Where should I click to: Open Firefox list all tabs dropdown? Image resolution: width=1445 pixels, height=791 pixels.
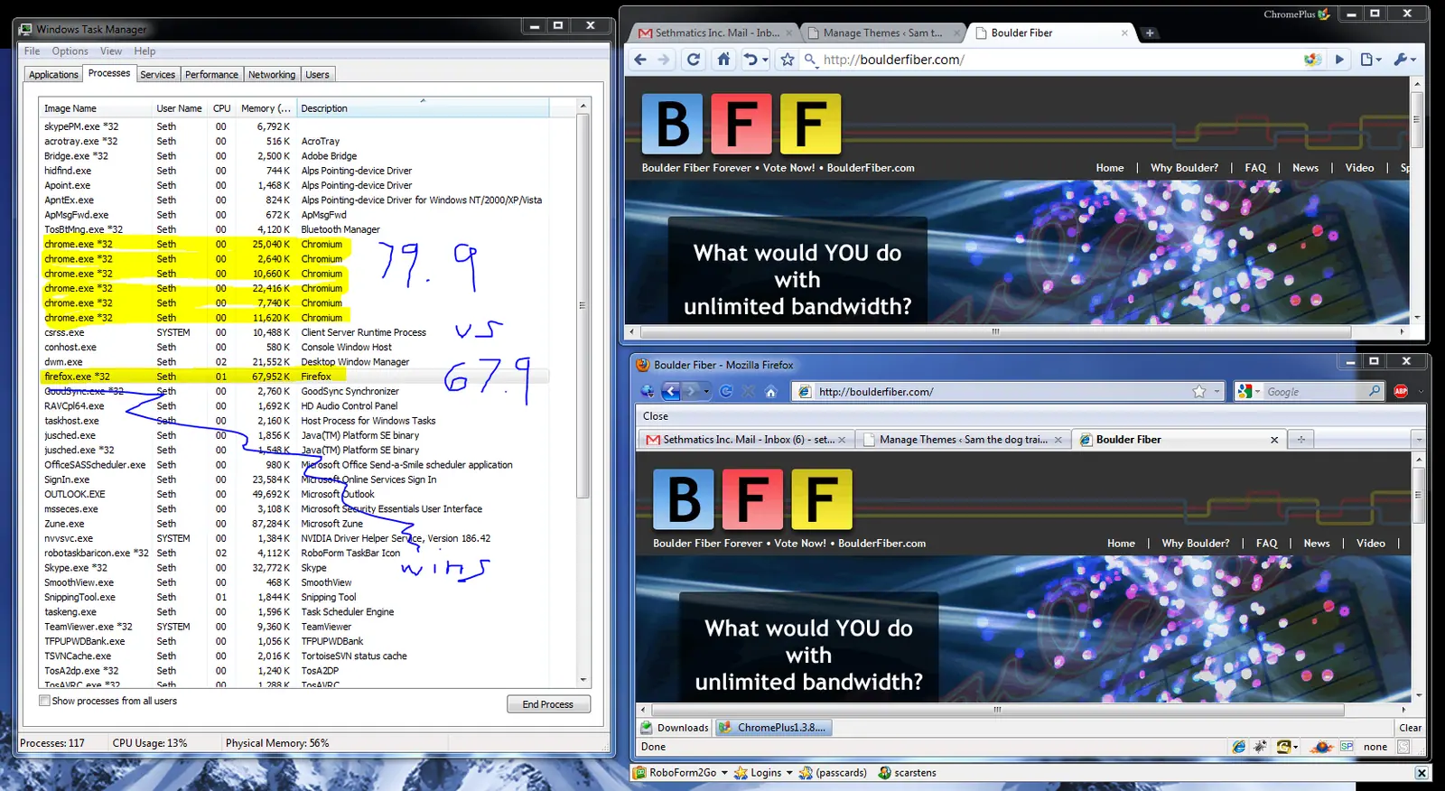[1419, 440]
